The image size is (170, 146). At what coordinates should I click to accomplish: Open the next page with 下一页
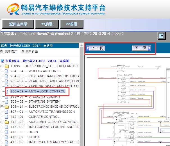pos(141,48)
